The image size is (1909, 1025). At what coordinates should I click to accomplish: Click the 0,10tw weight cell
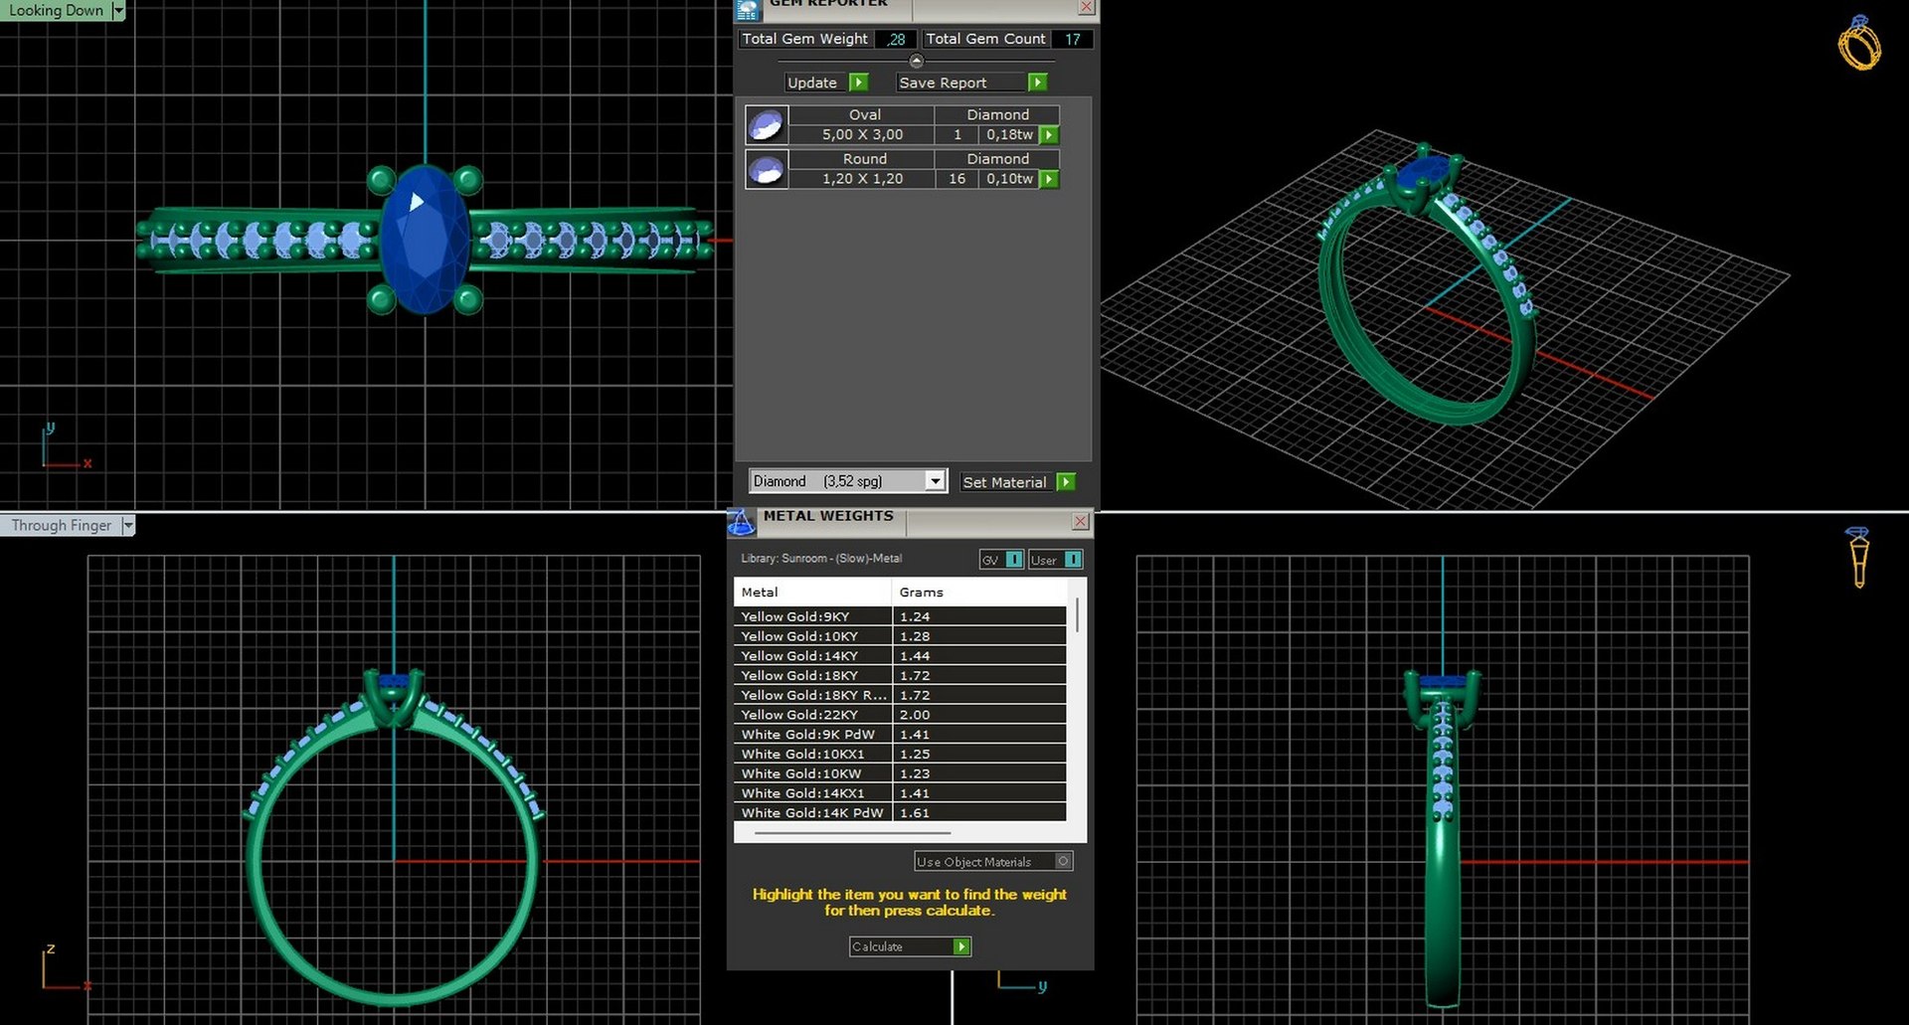coord(1009,179)
